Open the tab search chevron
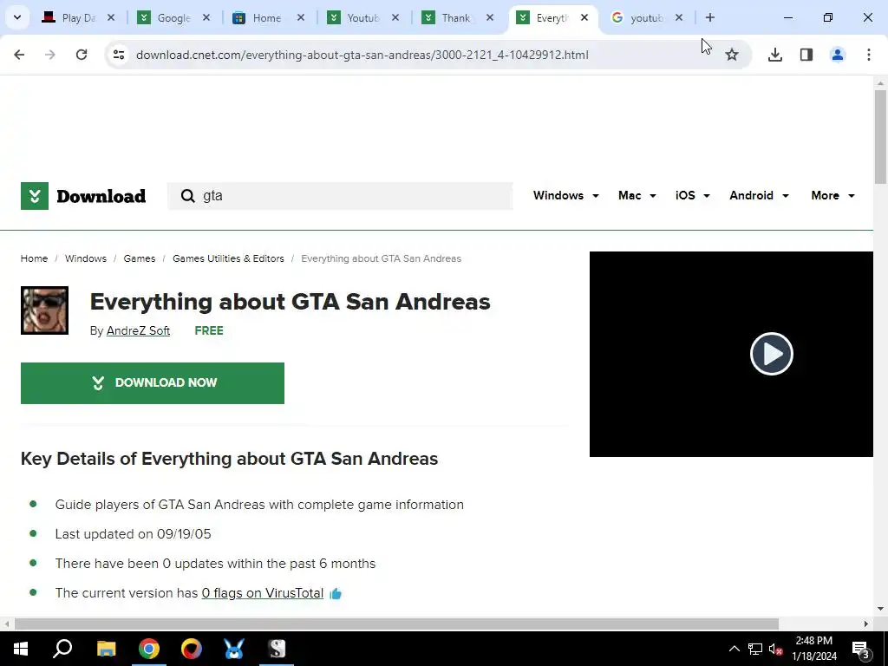 tap(17, 17)
